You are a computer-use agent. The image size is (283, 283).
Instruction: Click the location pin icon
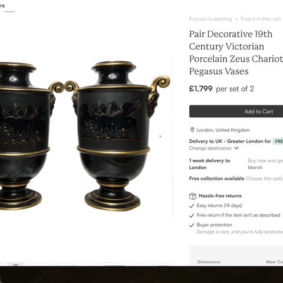coord(192,130)
